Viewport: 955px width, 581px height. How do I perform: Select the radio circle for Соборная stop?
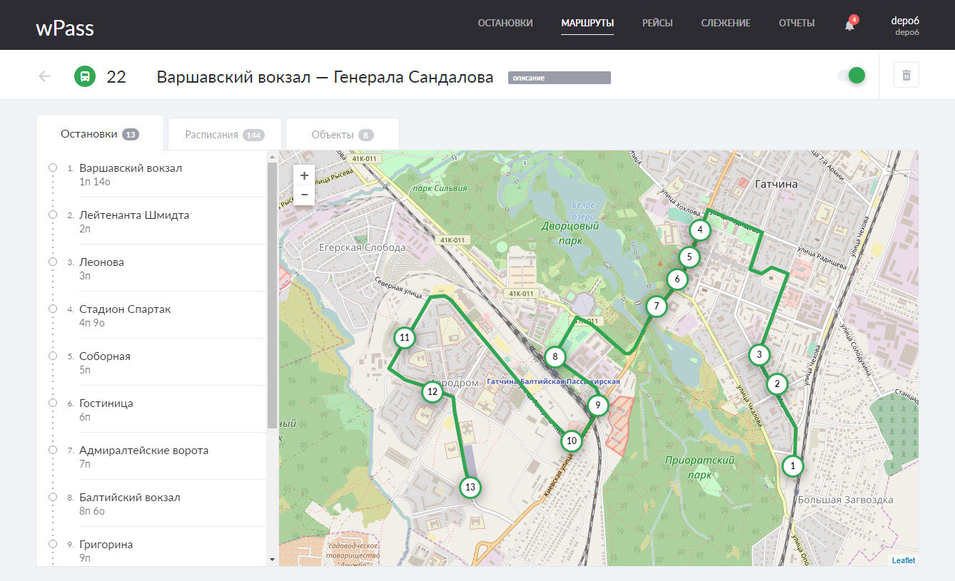pyautogui.click(x=53, y=356)
